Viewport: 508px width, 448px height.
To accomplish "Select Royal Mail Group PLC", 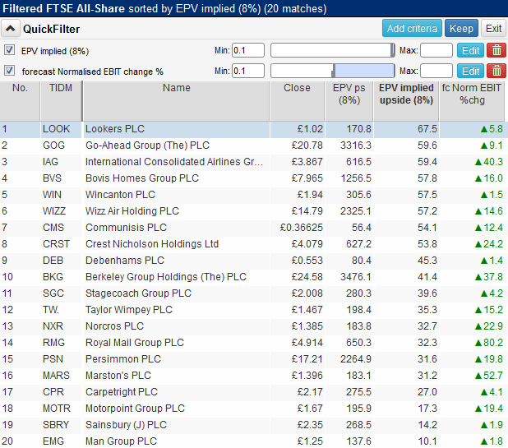I will pyautogui.click(x=252, y=343).
